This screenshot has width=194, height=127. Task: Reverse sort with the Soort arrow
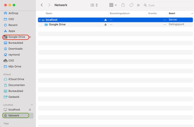(192, 13)
